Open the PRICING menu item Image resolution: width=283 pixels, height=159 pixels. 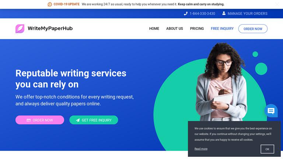point(197,29)
